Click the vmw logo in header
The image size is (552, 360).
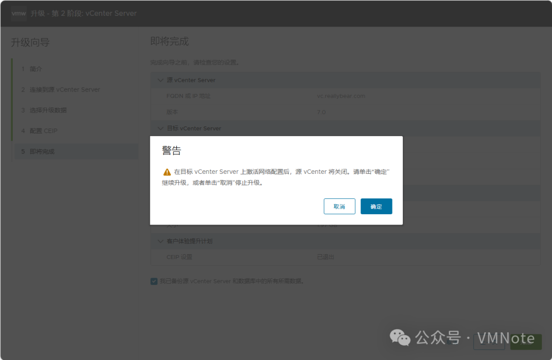tap(19, 13)
